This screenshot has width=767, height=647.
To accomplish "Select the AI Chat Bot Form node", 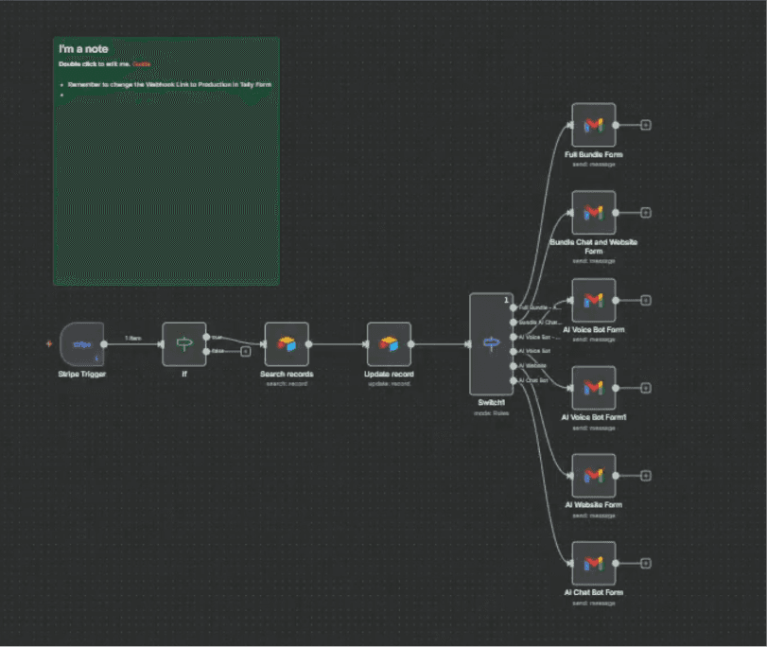I will [x=593, y=563].
